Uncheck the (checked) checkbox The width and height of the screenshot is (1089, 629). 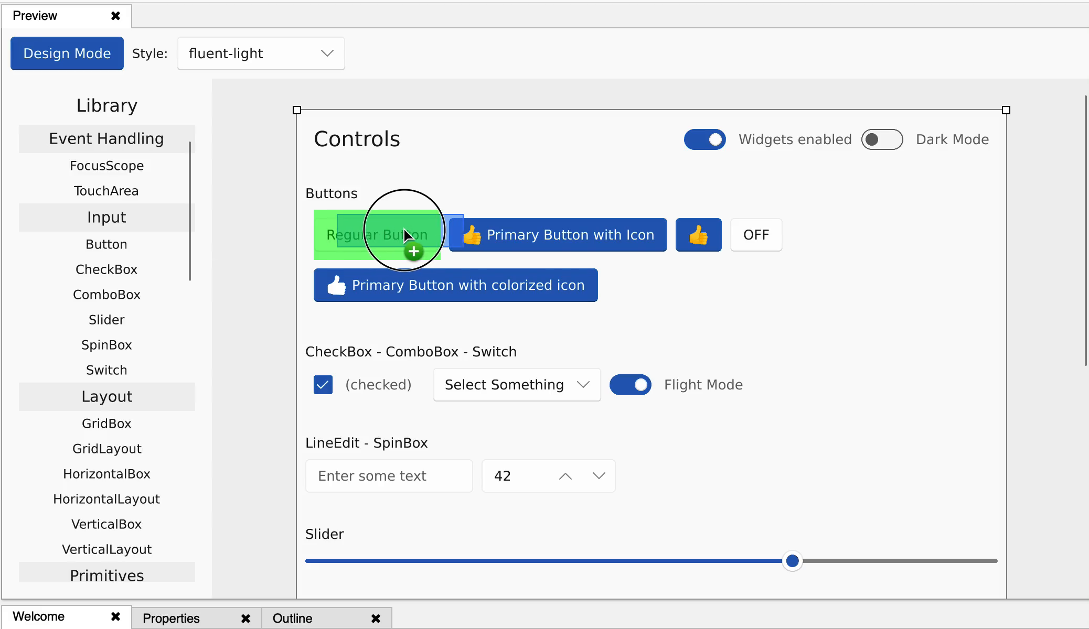(x=323, y=385)
